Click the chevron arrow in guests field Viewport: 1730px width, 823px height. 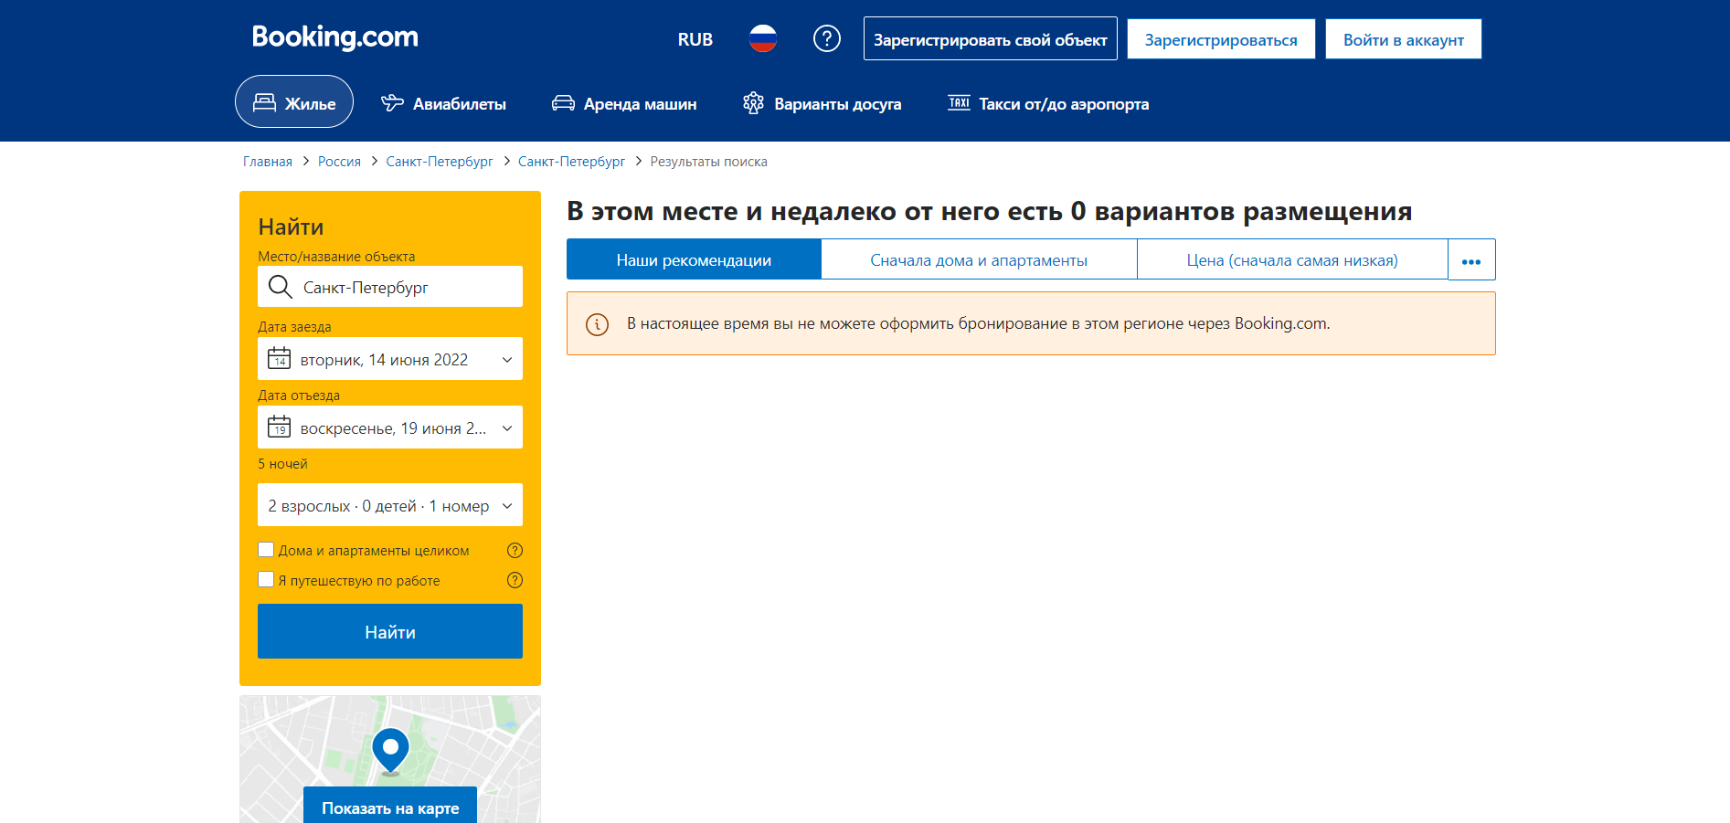pos(507,506)
